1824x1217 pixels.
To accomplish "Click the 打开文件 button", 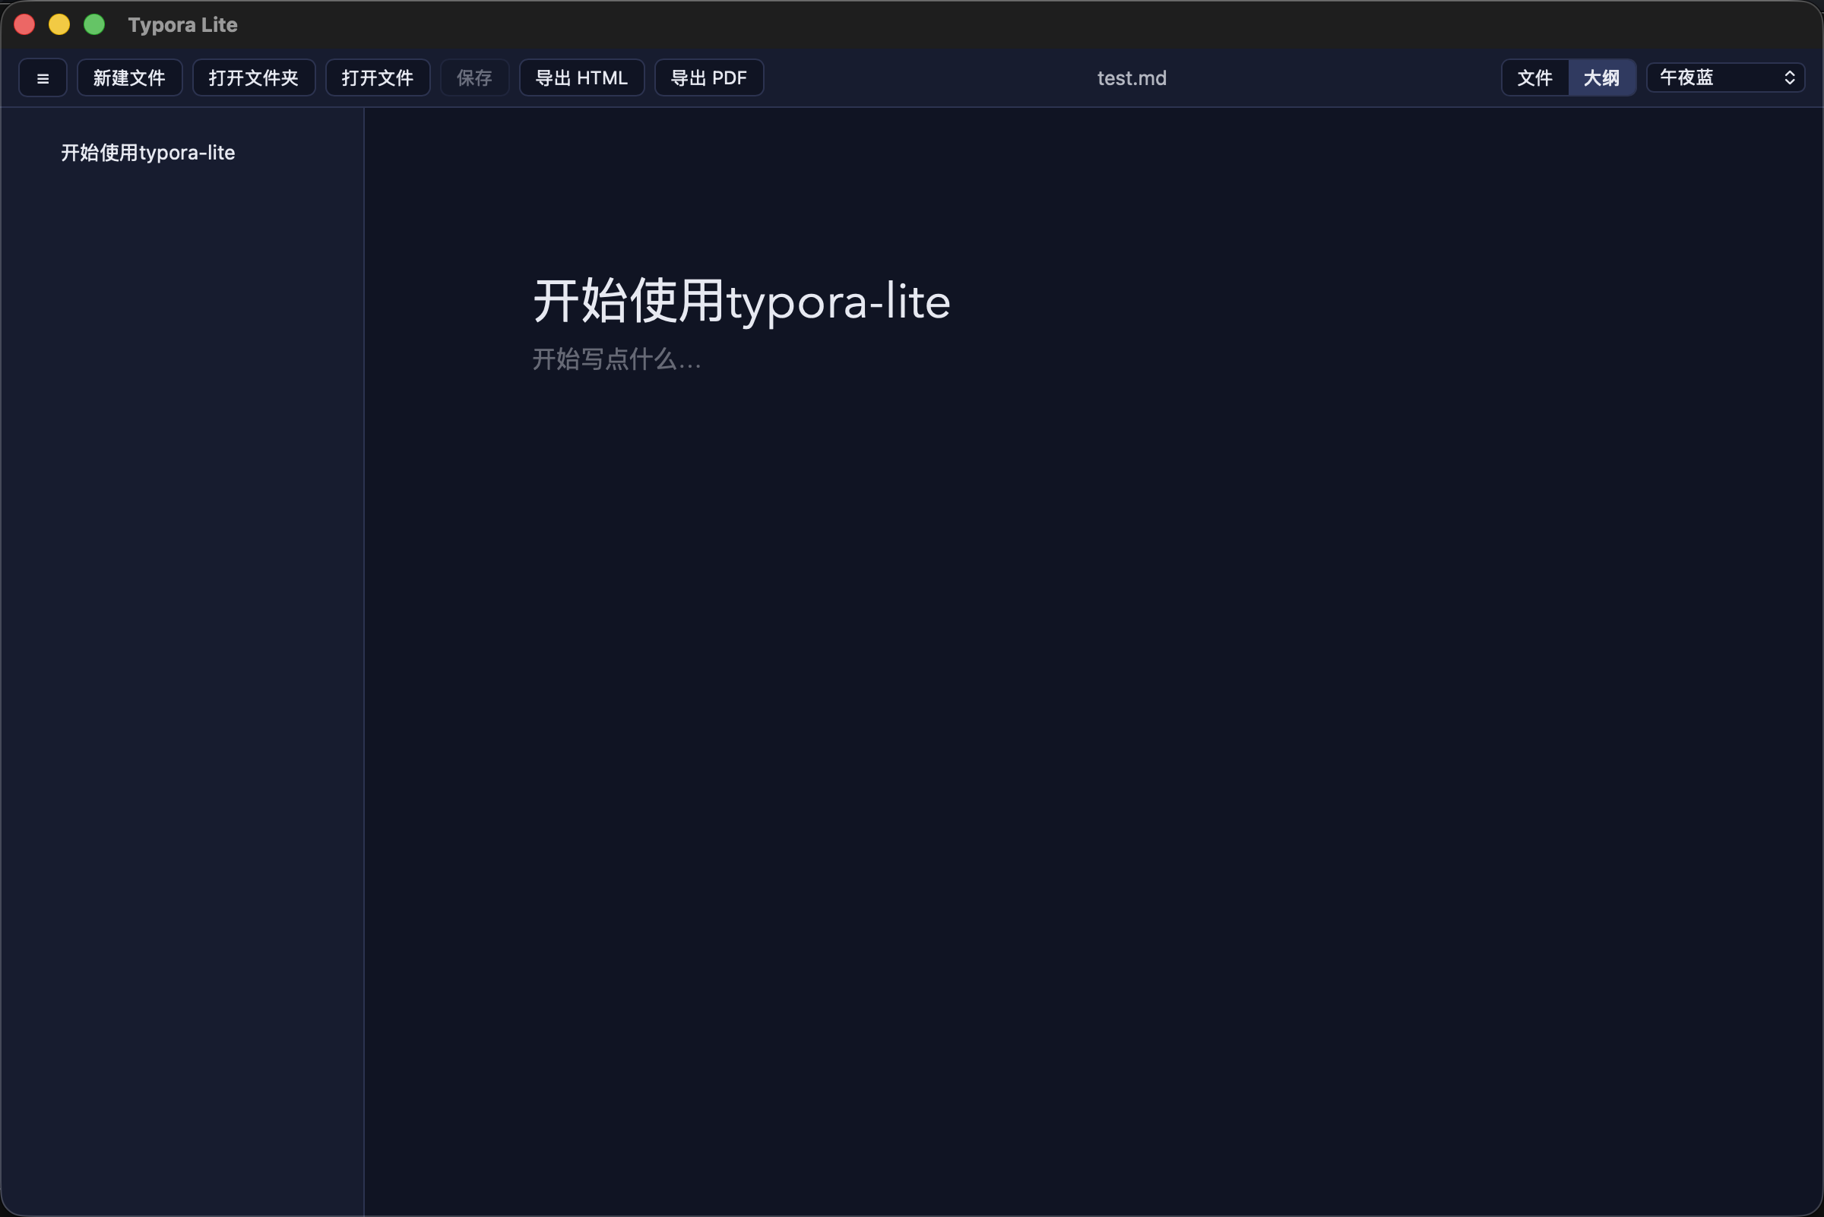I will (378, 77).
